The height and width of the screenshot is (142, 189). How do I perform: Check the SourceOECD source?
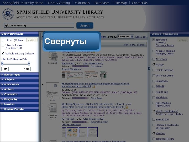coord(154,119)
